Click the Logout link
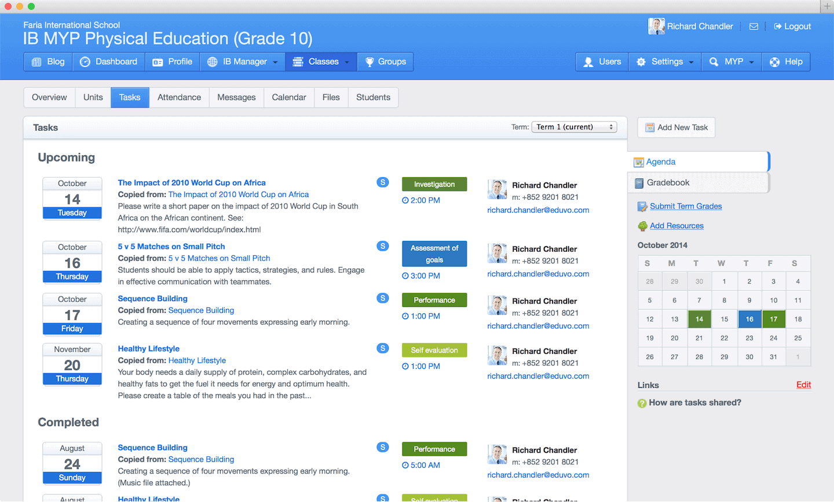 coord(792,27)
